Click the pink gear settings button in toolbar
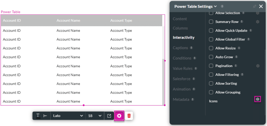 coord(119,116)
